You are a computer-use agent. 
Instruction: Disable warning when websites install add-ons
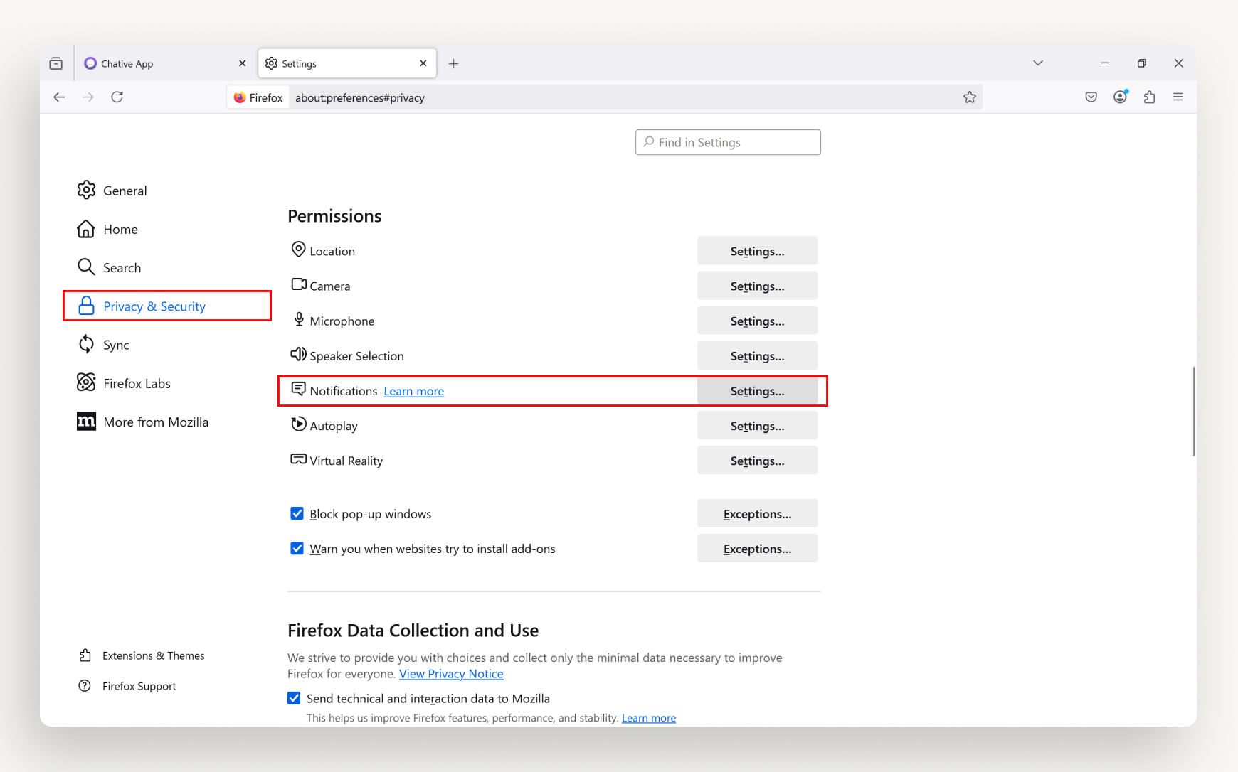[x=297, y=548]
